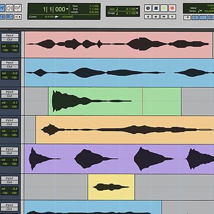The image size is (214, 214).
Task: Click the Meter label in transport display
Action: click(x=193, y=8)
